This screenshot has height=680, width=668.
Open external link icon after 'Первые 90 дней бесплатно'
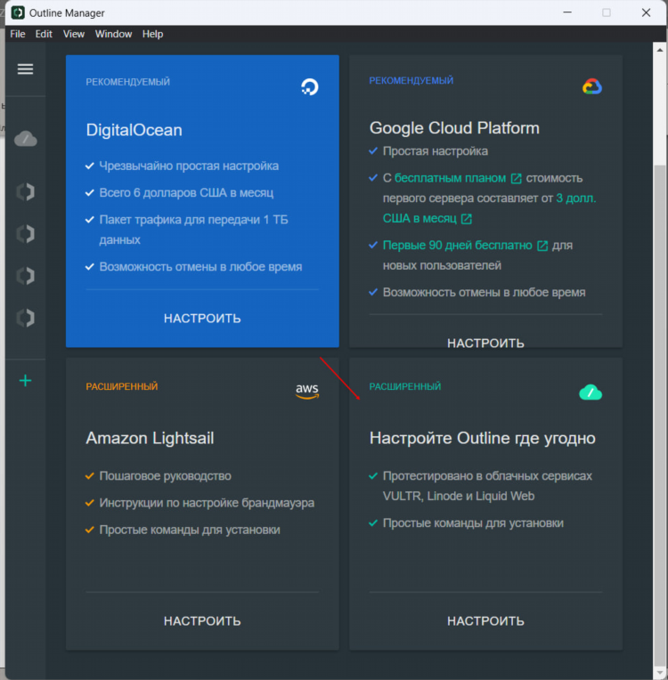pyautogui.click(x=542, y=246)
